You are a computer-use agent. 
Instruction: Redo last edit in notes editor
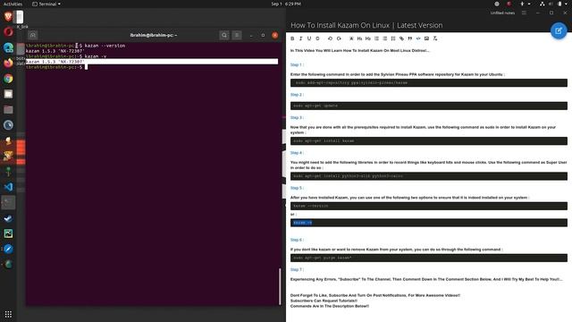[339, 38]
